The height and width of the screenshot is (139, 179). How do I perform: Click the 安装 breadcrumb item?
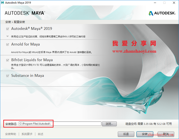(x=8, y=22)
